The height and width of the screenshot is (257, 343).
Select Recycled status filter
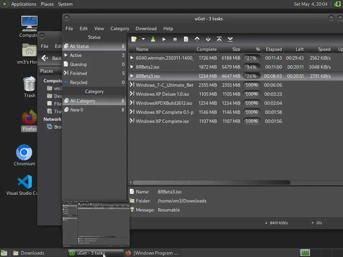click(94, 82)
